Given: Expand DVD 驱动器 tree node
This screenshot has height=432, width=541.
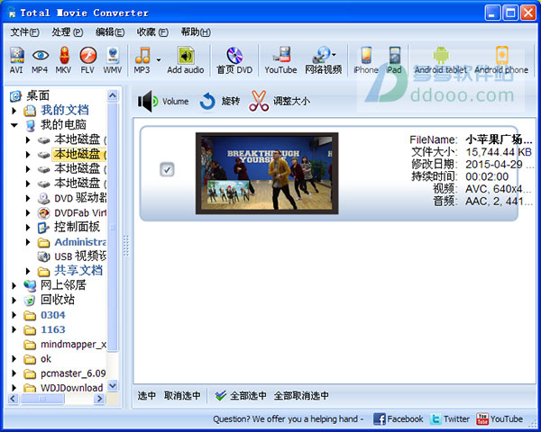Looking at the screenshot, I should coord(28,198).
